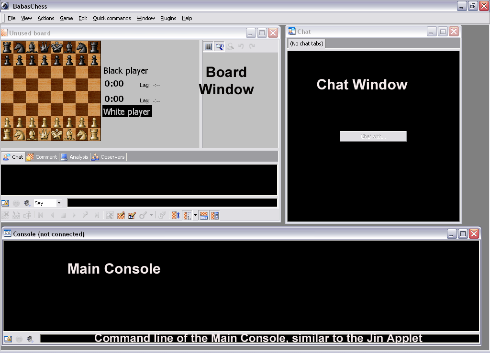490x353 pixels.
Task: Toggle the move list table view icon
Action: pos(209,46)
